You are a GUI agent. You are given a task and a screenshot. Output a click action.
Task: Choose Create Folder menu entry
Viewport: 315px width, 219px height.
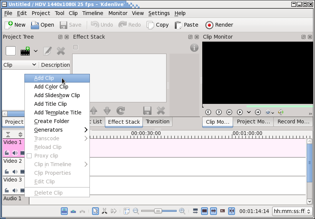(x=57, y=121)
